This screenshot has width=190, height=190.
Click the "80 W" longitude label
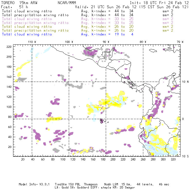[143, 42]
